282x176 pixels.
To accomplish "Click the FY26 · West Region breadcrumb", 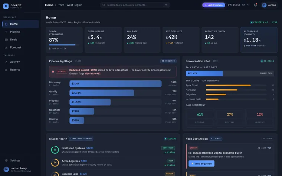I will pyautogui.click(x=70, y=5).
